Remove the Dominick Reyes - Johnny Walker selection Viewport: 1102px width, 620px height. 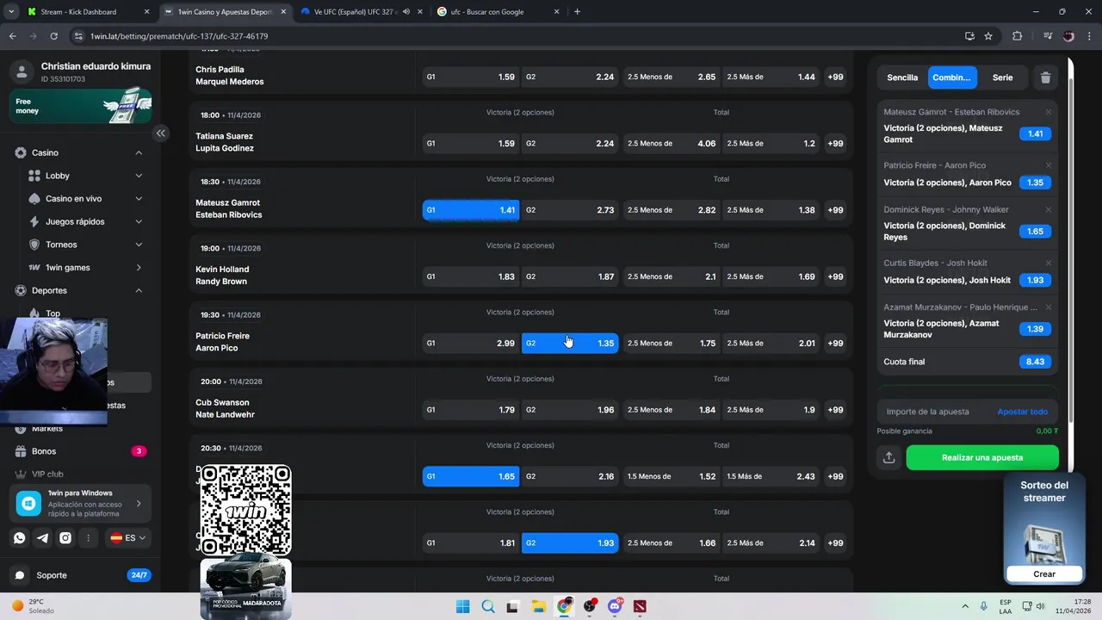[1048, 209]
